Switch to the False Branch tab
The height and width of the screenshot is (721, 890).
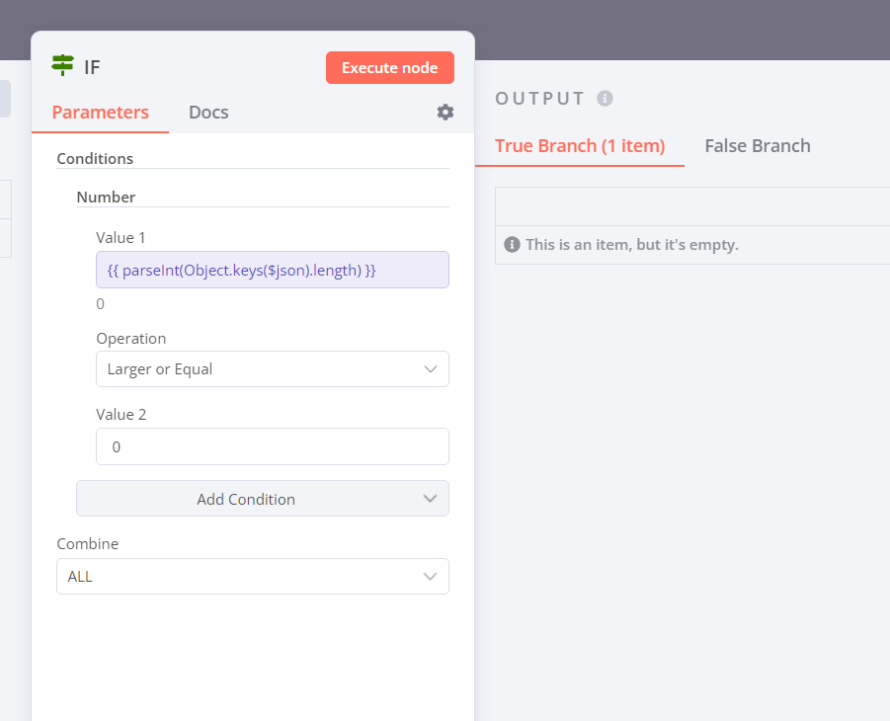758,146
